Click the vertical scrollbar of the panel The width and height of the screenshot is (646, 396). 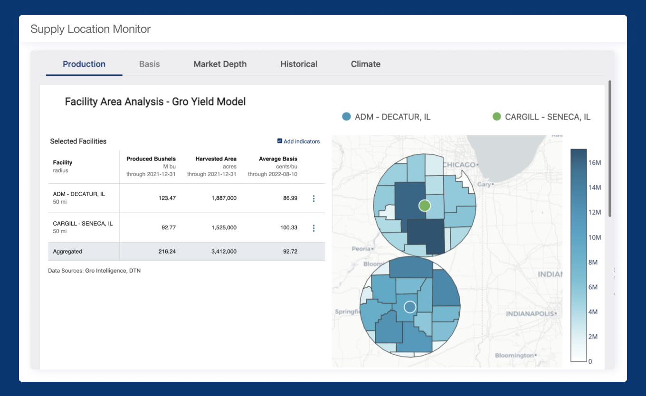click(x=610, y=148)
